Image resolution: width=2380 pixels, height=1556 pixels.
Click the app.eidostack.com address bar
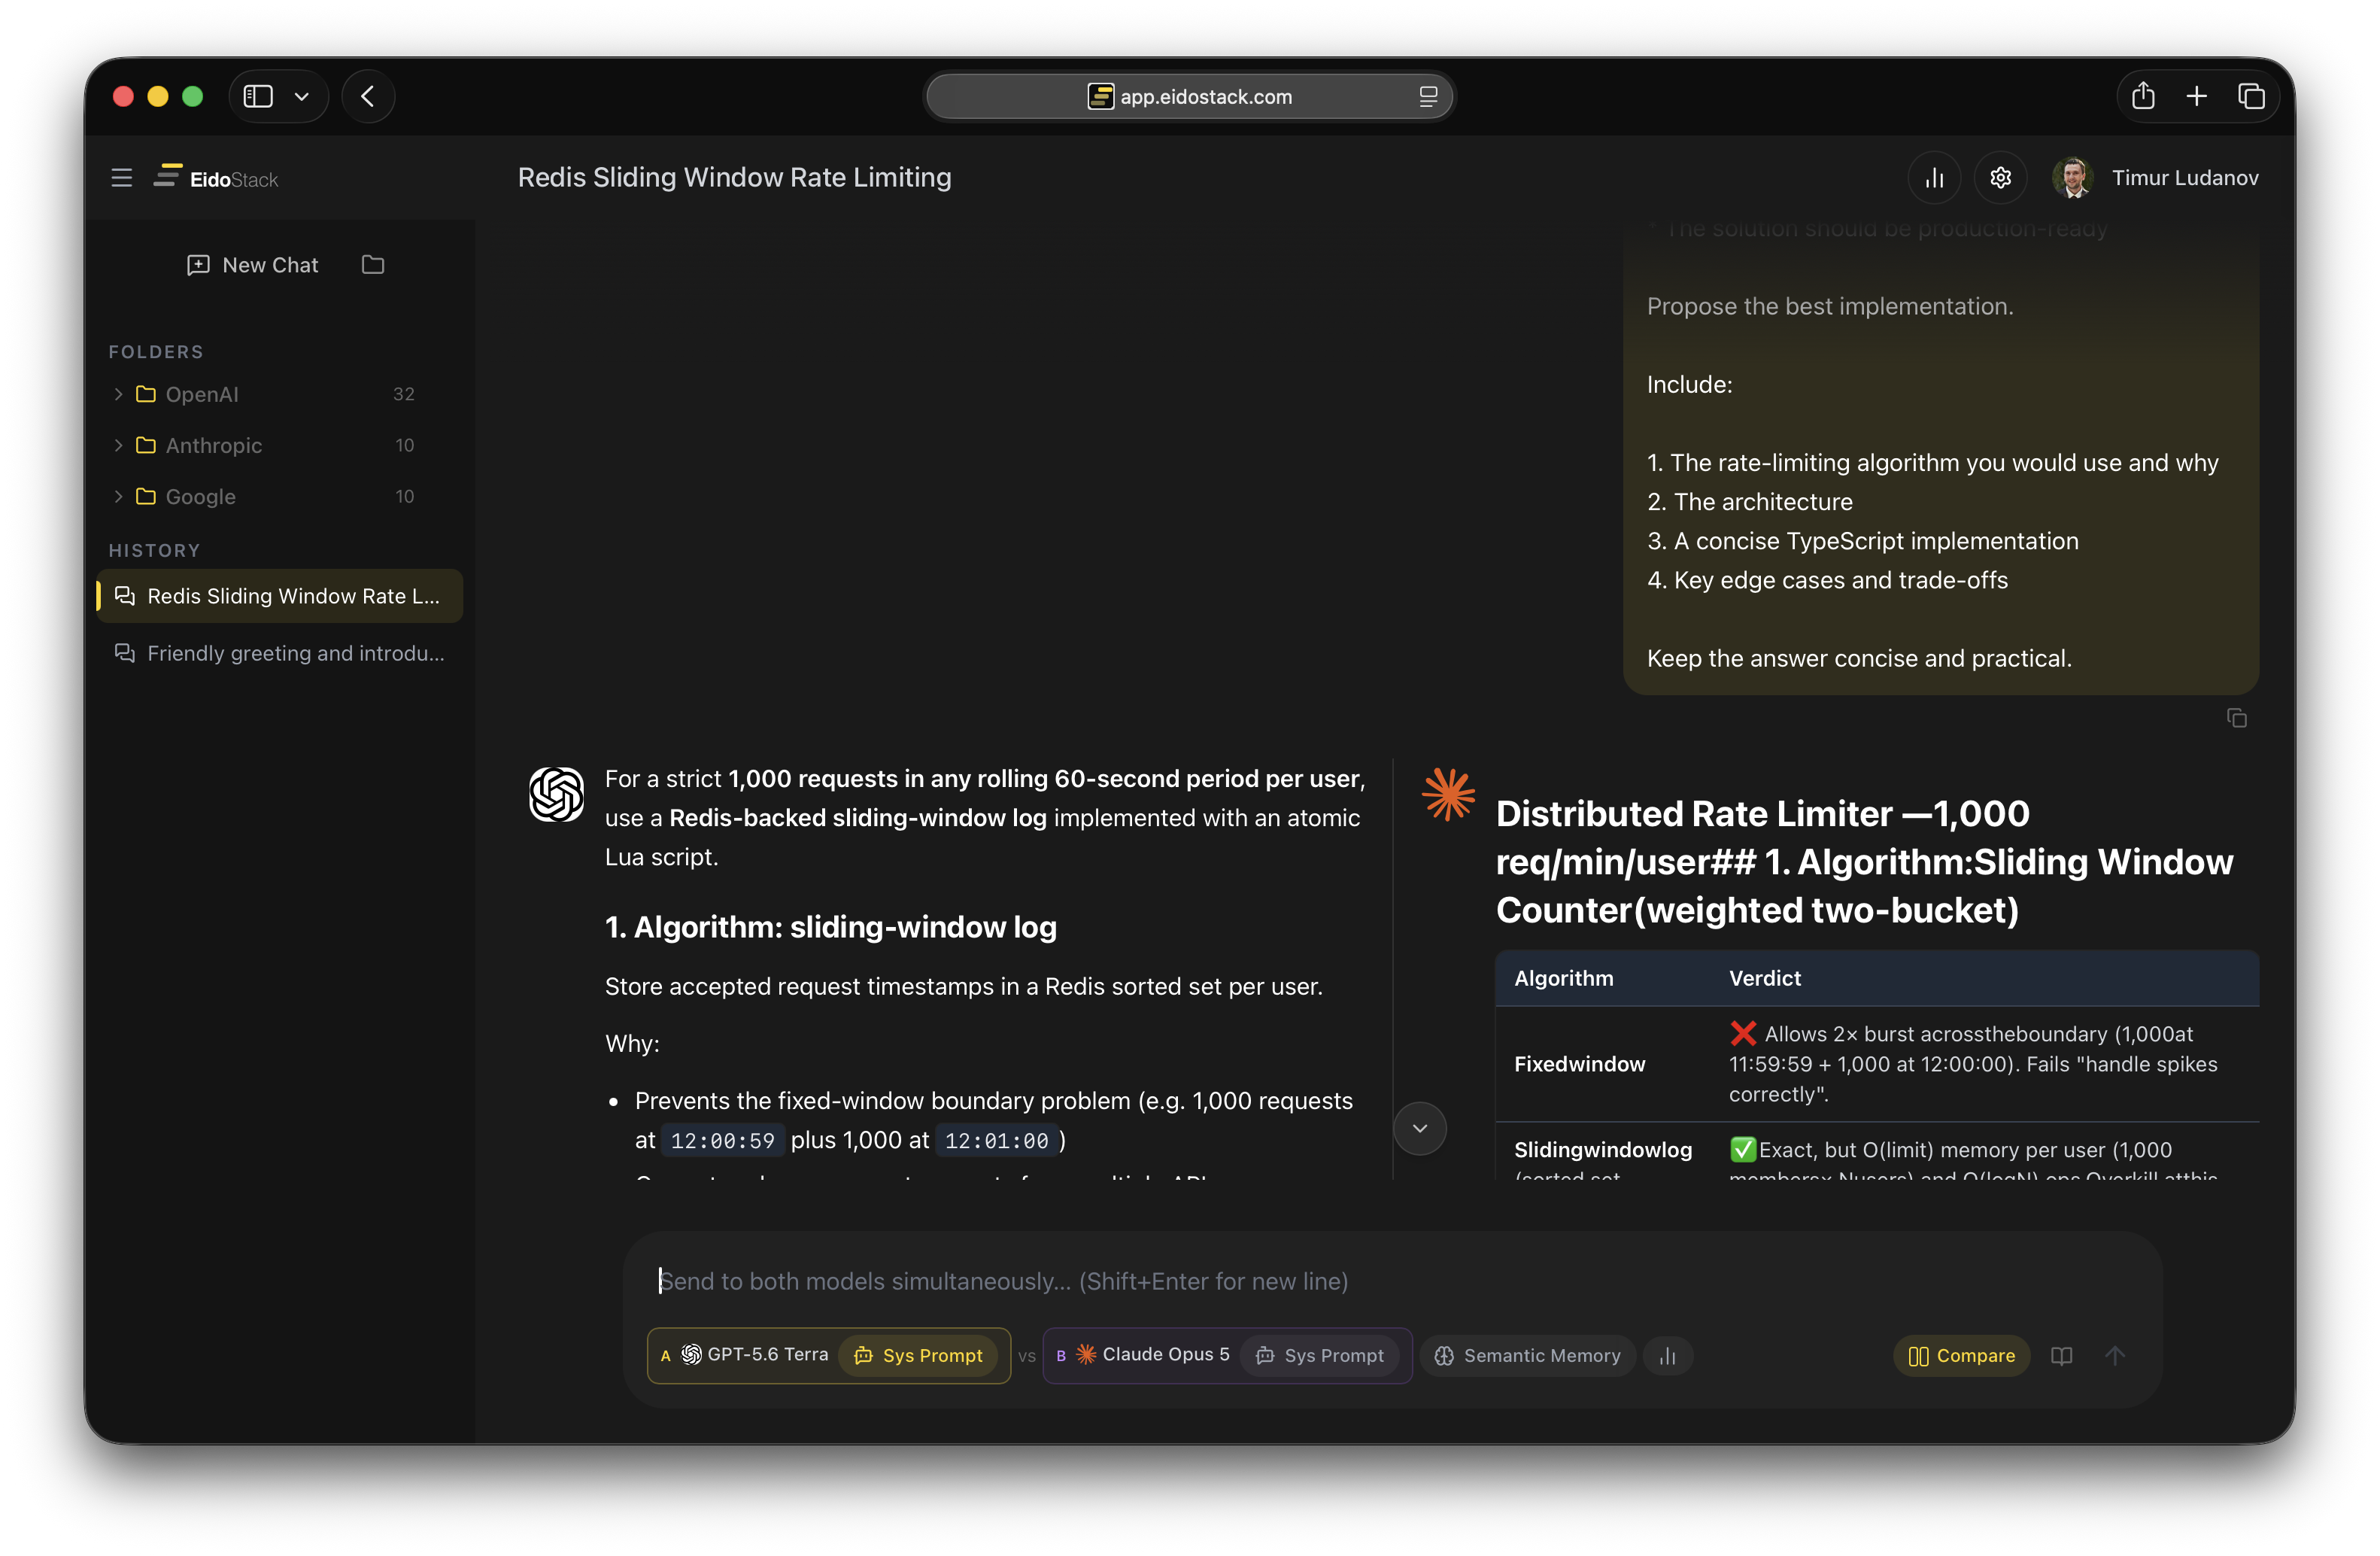pos(1189,96)
